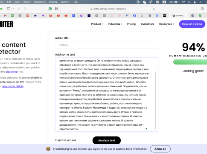
Task: Switch to the Writer content detector tab
Action: (x=178, y=16)
